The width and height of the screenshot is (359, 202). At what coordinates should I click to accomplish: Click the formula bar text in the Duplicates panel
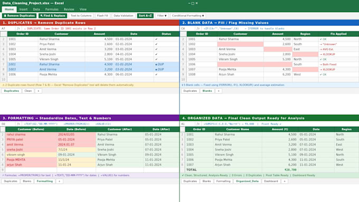click(60, 28)
